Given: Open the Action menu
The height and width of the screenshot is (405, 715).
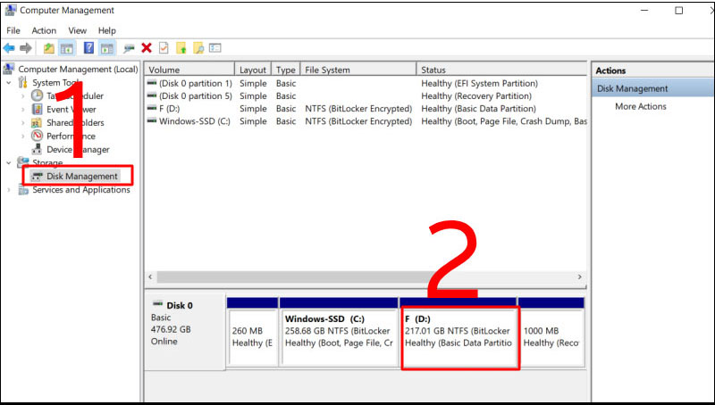Looking at the screenshot, I should [x=44, y=30].
